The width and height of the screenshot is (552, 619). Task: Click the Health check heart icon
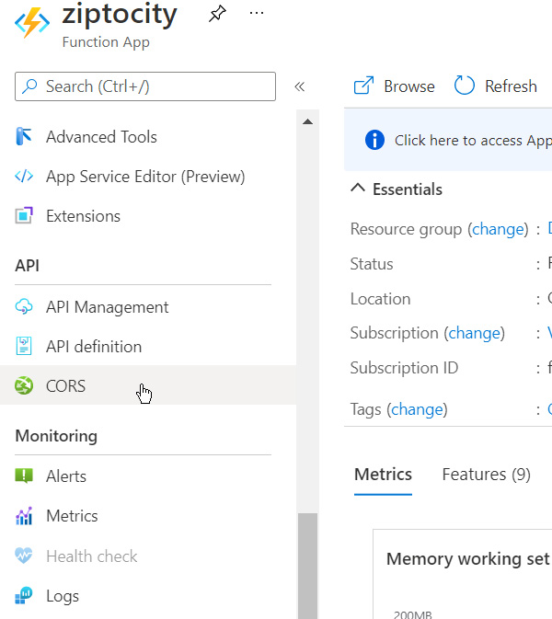tap(24, 556)
